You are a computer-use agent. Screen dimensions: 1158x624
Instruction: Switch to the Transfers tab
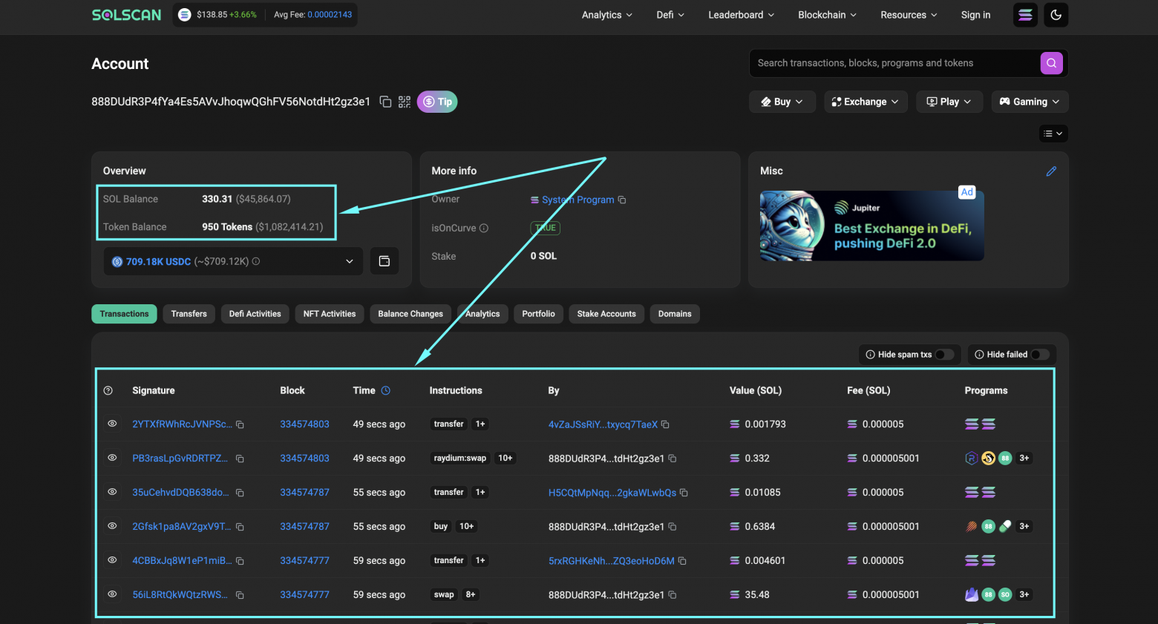click(189, 314)
